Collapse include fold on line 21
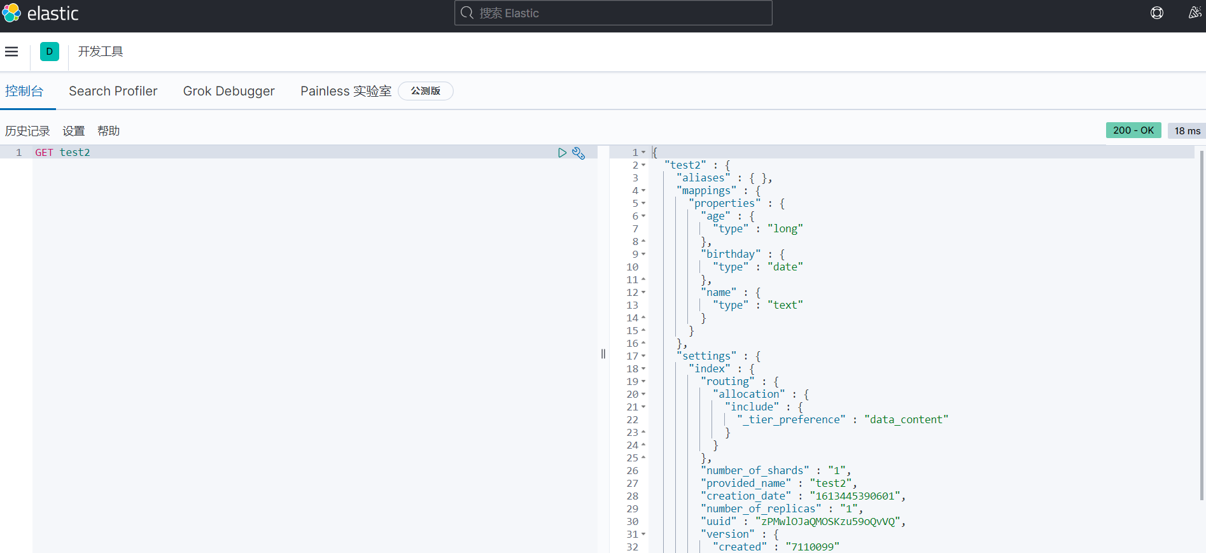 (x=643, y=407)
